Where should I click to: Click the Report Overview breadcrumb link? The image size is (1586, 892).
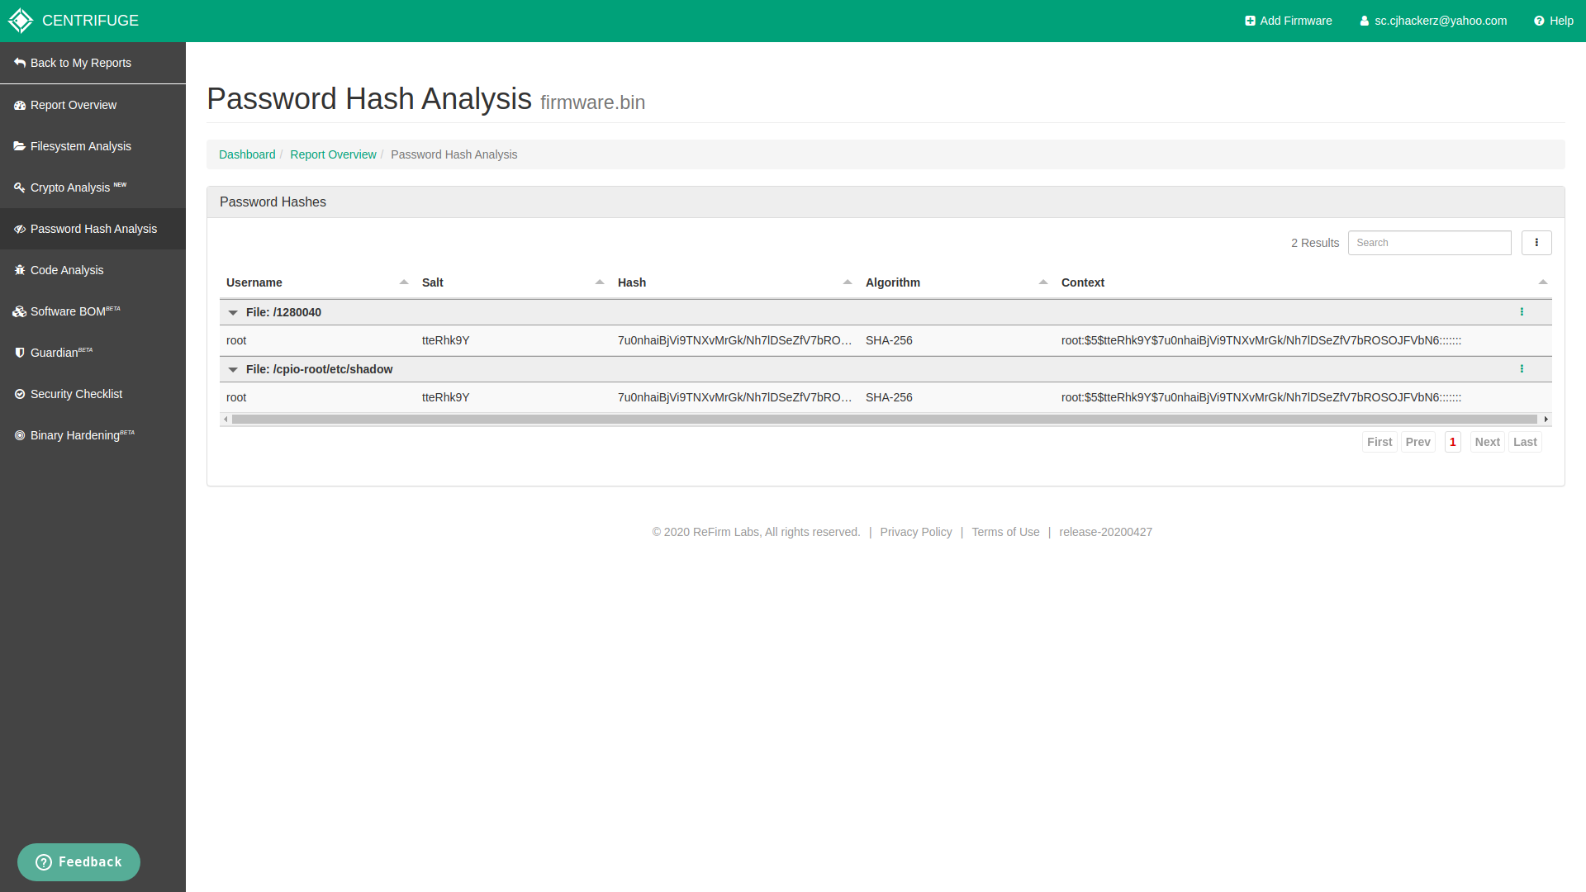point(333,154)
